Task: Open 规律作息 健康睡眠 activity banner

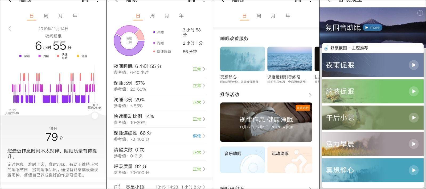Action: [266, 122]
